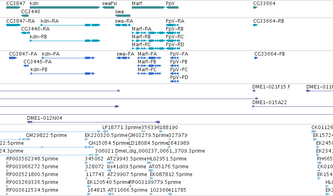Click the Marf-RA transcript glyph
This screenshot has height=196, width=333.
[148, 33]
